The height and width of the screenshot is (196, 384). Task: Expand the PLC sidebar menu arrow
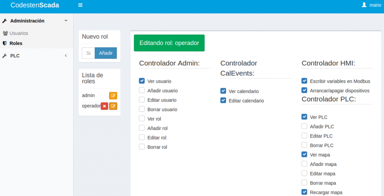pyautogui.click(x=66, y=56)
